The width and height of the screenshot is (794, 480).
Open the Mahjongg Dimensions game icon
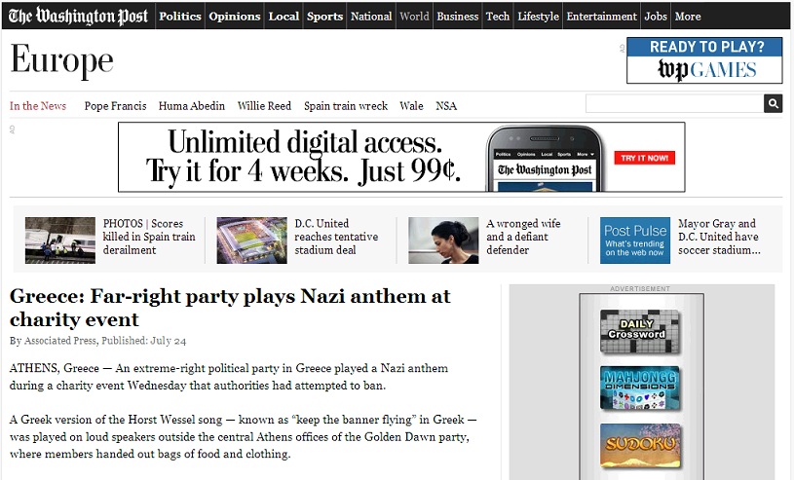click(x=640, y=388)
